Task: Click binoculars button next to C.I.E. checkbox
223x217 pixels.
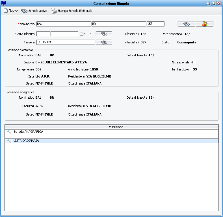Action: pyautogui.click(x=104, y=34)
